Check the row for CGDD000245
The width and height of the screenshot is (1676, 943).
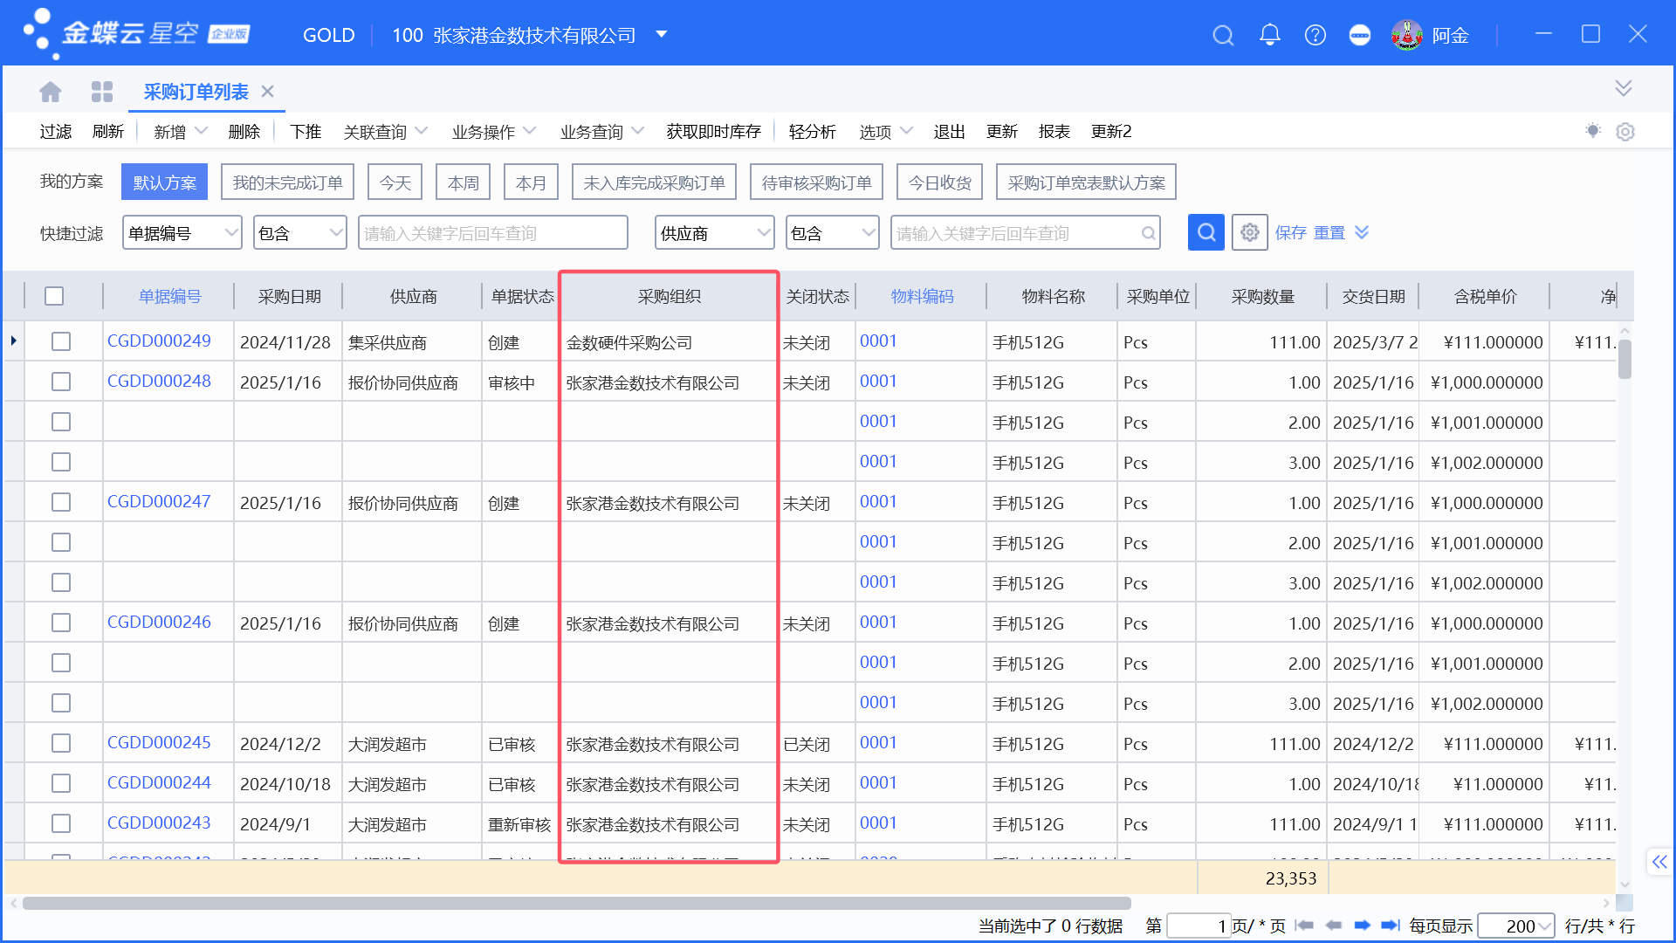tap(61, 743)
